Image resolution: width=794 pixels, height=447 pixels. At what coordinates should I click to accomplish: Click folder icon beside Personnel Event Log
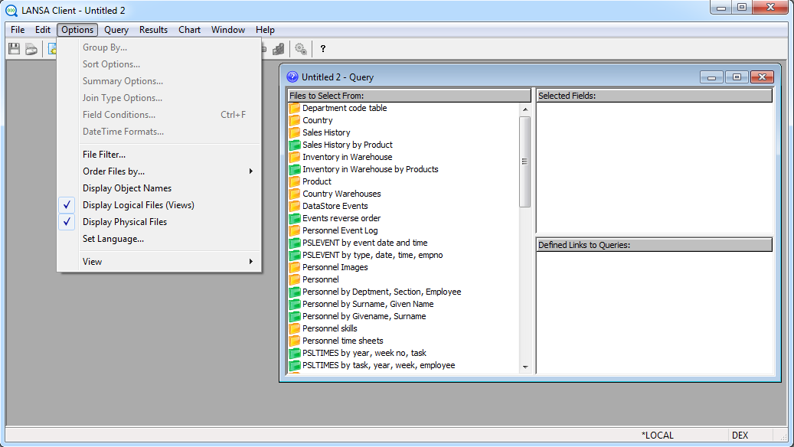coord(295,230)
